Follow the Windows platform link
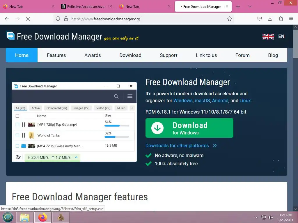The width and height of the screenshot is (298, 223). (183, 100)
